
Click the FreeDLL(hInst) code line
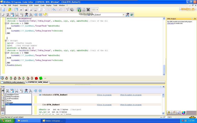click(14, 65)
